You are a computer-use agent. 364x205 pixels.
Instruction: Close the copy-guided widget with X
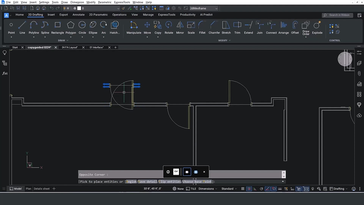204,172
